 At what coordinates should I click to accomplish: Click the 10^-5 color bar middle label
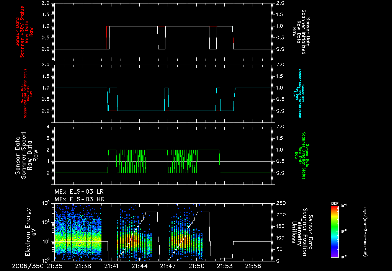pos(344,232)
